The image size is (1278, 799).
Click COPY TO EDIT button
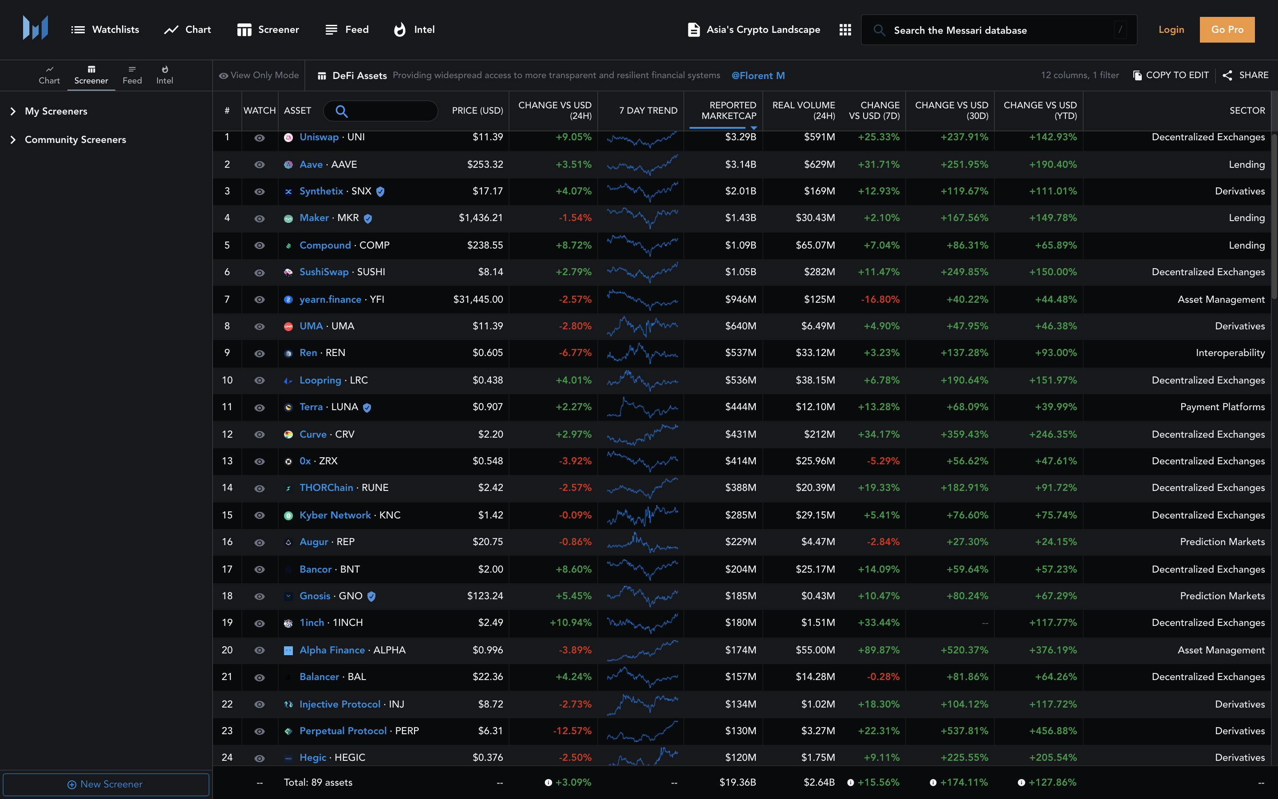(x=1171, y=75)
